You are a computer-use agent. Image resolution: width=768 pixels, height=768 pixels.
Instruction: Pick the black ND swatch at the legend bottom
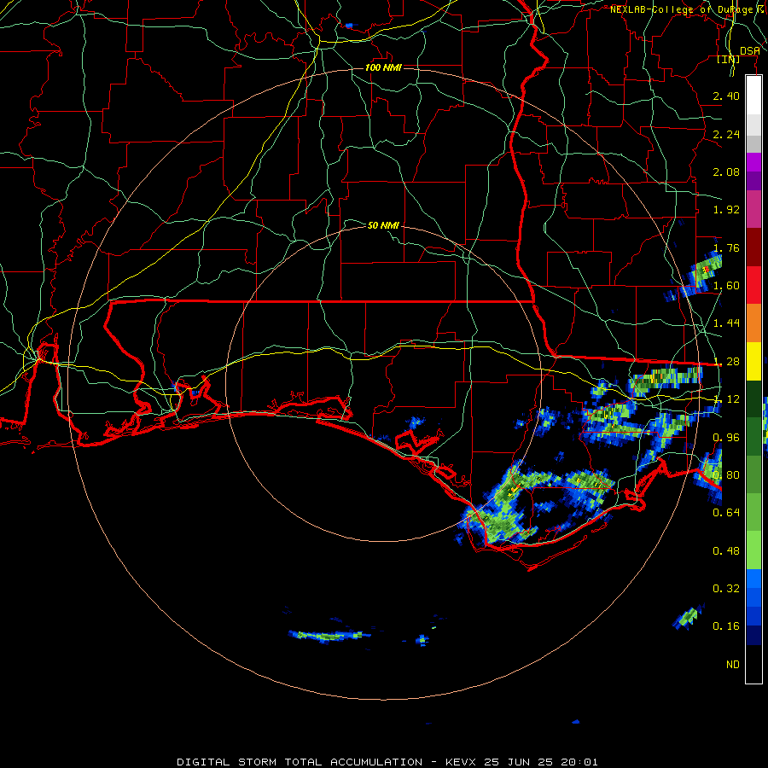753,664
